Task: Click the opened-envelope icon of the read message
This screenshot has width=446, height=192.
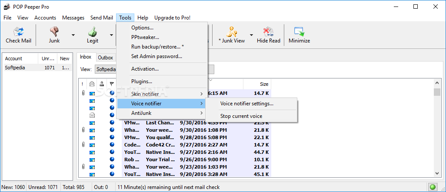Action: point(92,115)
